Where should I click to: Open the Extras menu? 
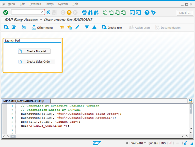(x=50, y=4)
